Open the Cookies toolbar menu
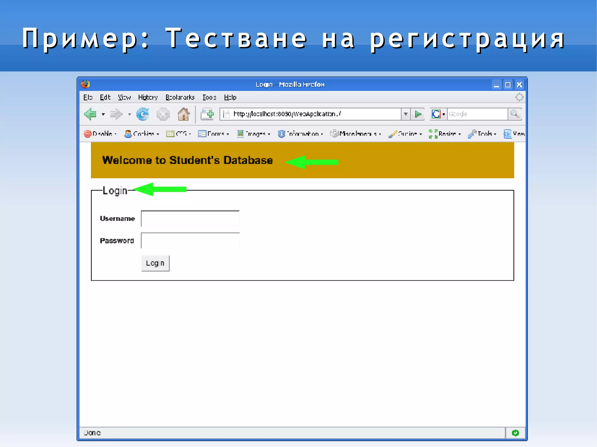The image size is (597, 447). (142, 134)
